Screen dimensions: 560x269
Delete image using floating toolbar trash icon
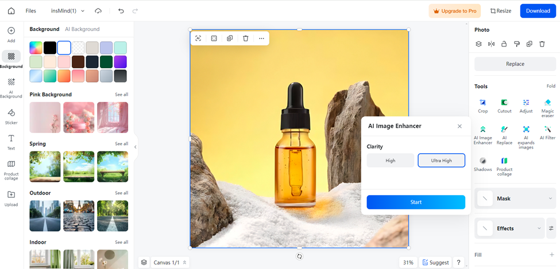click(x=246, y=38)
